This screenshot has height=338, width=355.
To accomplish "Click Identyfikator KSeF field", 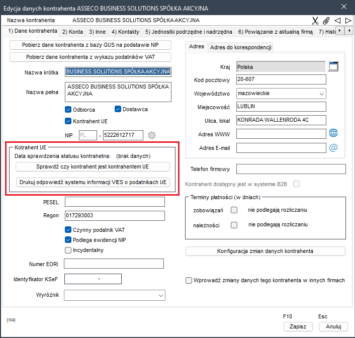I will pos(93,279).
